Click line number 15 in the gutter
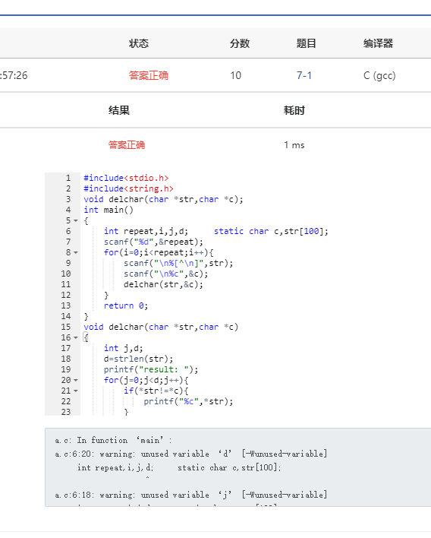This screenshot has height=538, width=431. [x=66, y=327]
